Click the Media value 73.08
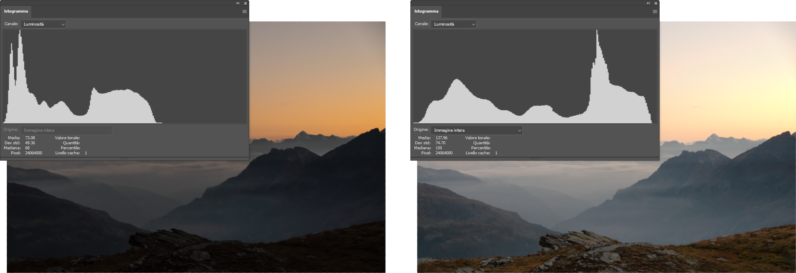This screenshot has width=796, height=273. (x=30, y=138)
